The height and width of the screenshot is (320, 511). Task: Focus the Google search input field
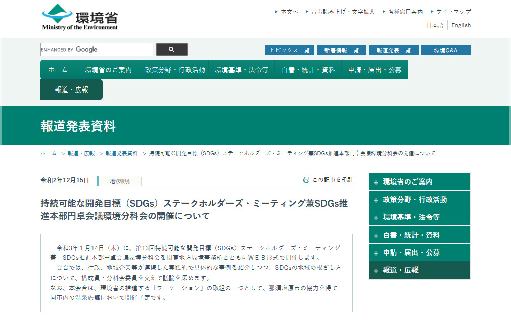click(x=96, y=50)
